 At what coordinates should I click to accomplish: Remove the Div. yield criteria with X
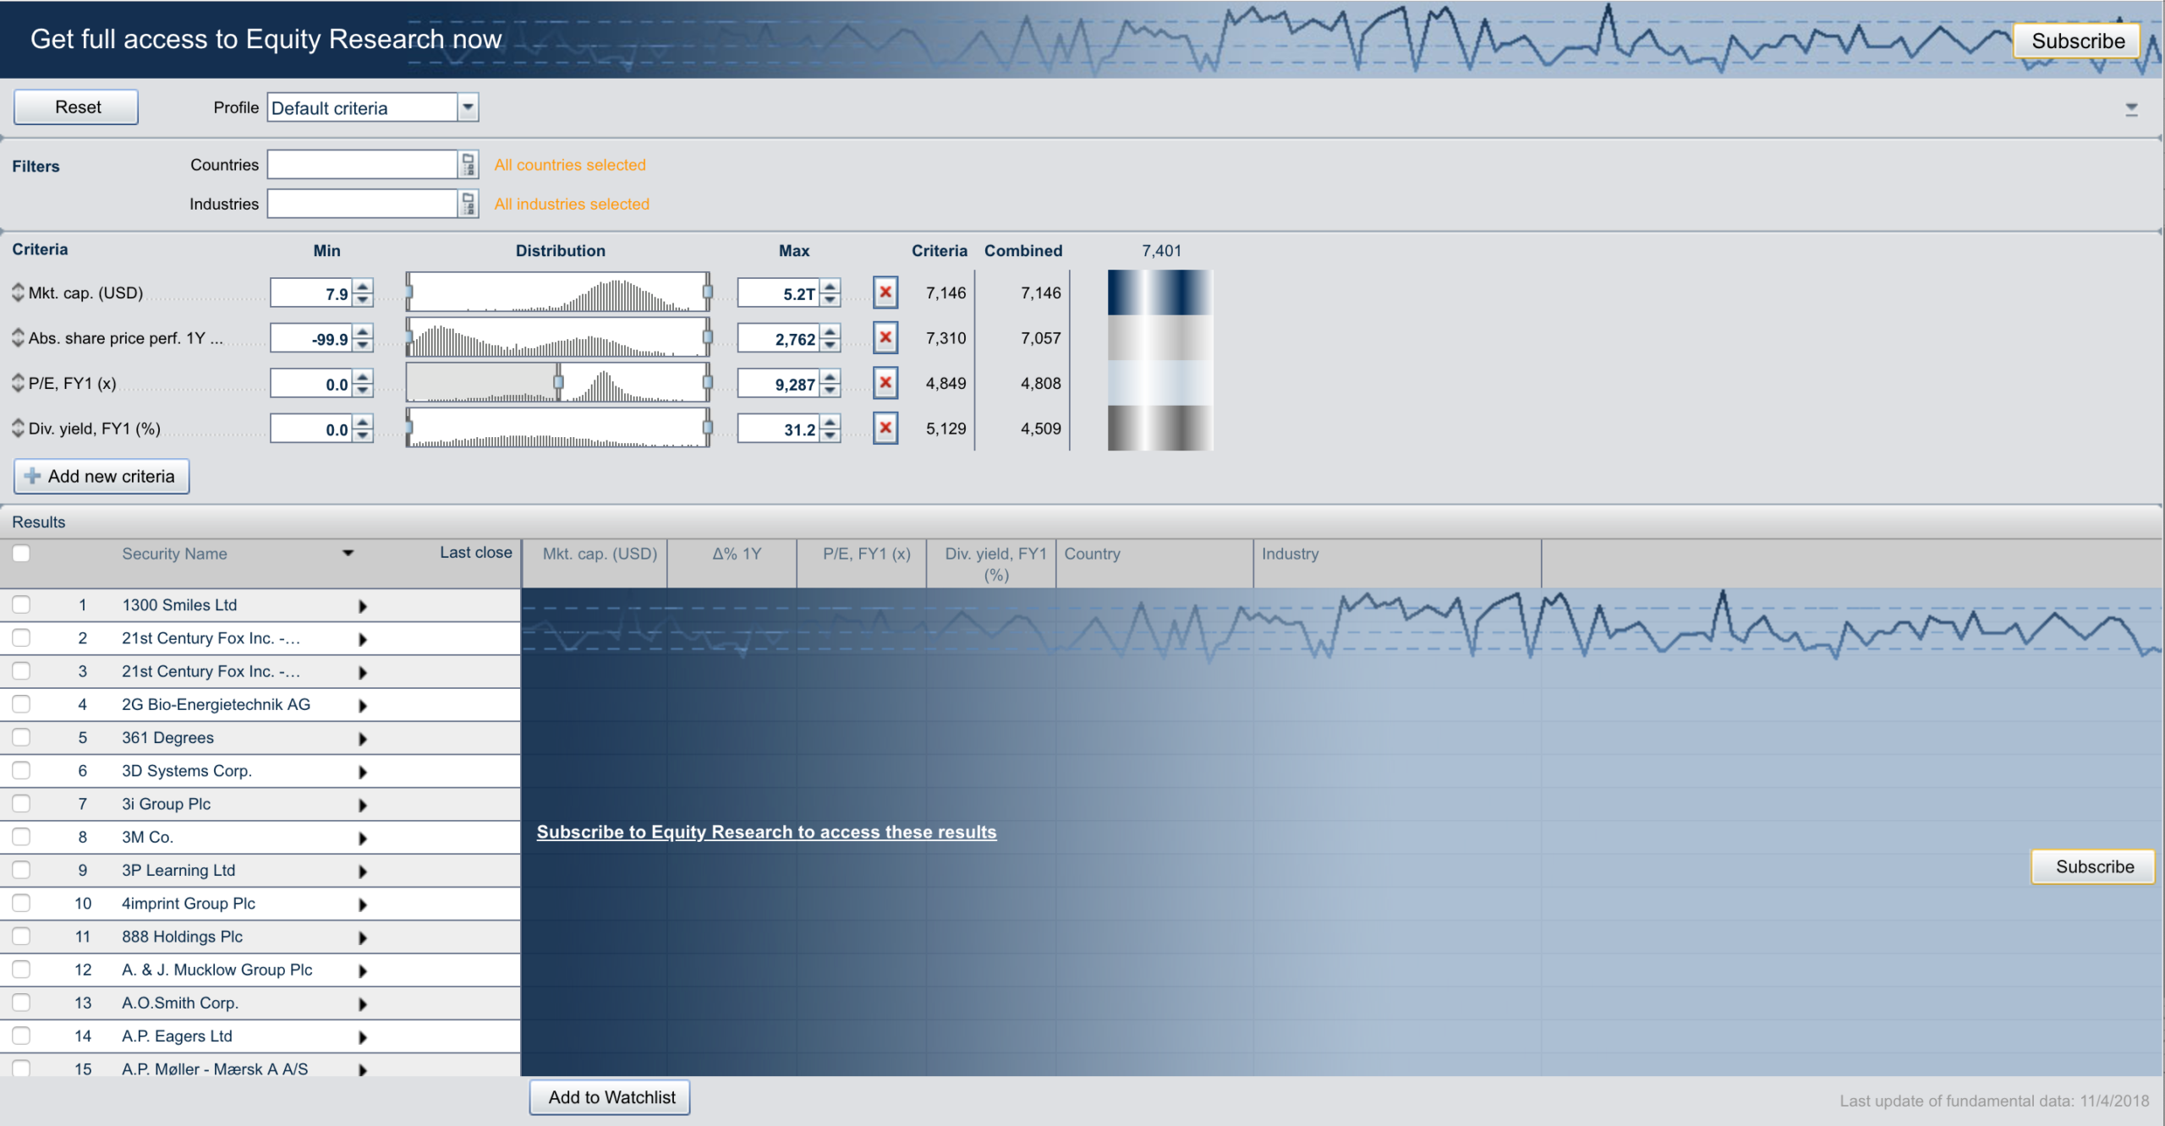[x=885, y=428]
